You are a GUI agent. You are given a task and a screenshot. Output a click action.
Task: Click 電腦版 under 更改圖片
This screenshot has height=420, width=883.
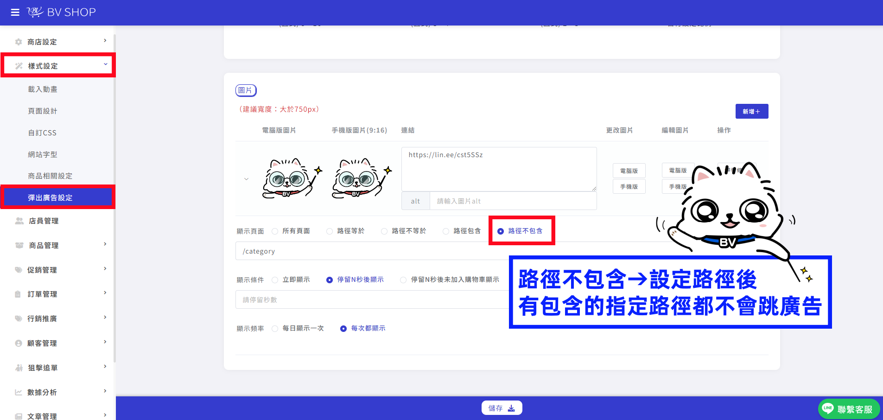click(x=629, y=171)
